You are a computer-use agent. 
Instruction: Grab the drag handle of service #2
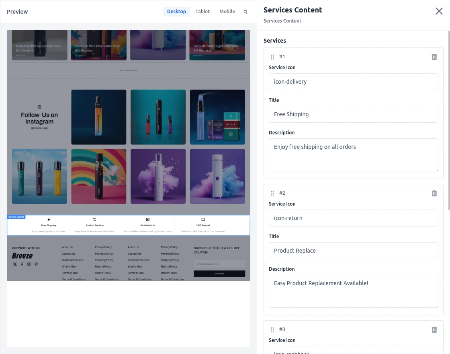click(x=272, y=193)
